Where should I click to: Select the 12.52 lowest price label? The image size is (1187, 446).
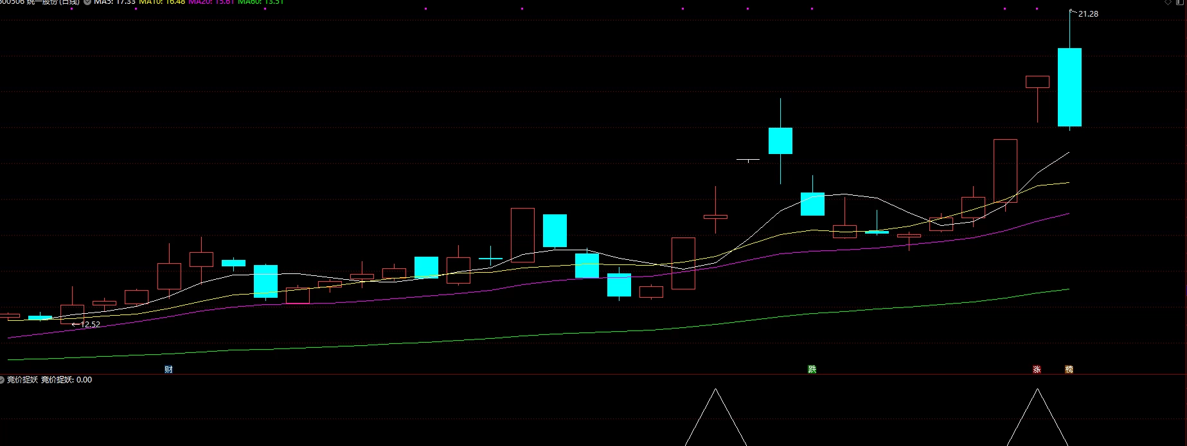[x=90, y=325]
